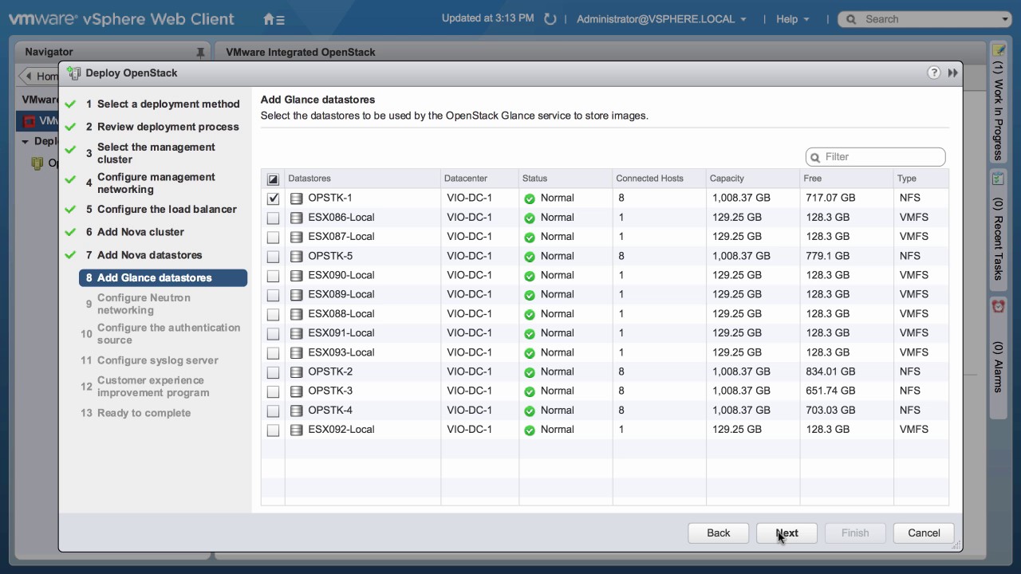
Task: Click the magnifier icon in Search box
Action: point(852,19)
